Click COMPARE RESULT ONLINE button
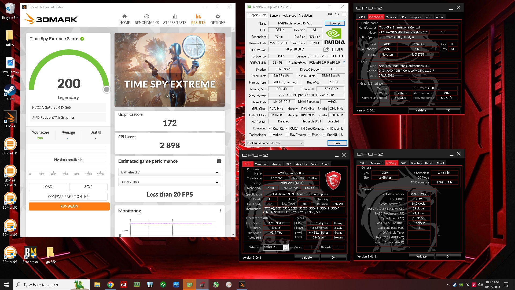This screenshot has height=290, width=515. coord(68,197)
